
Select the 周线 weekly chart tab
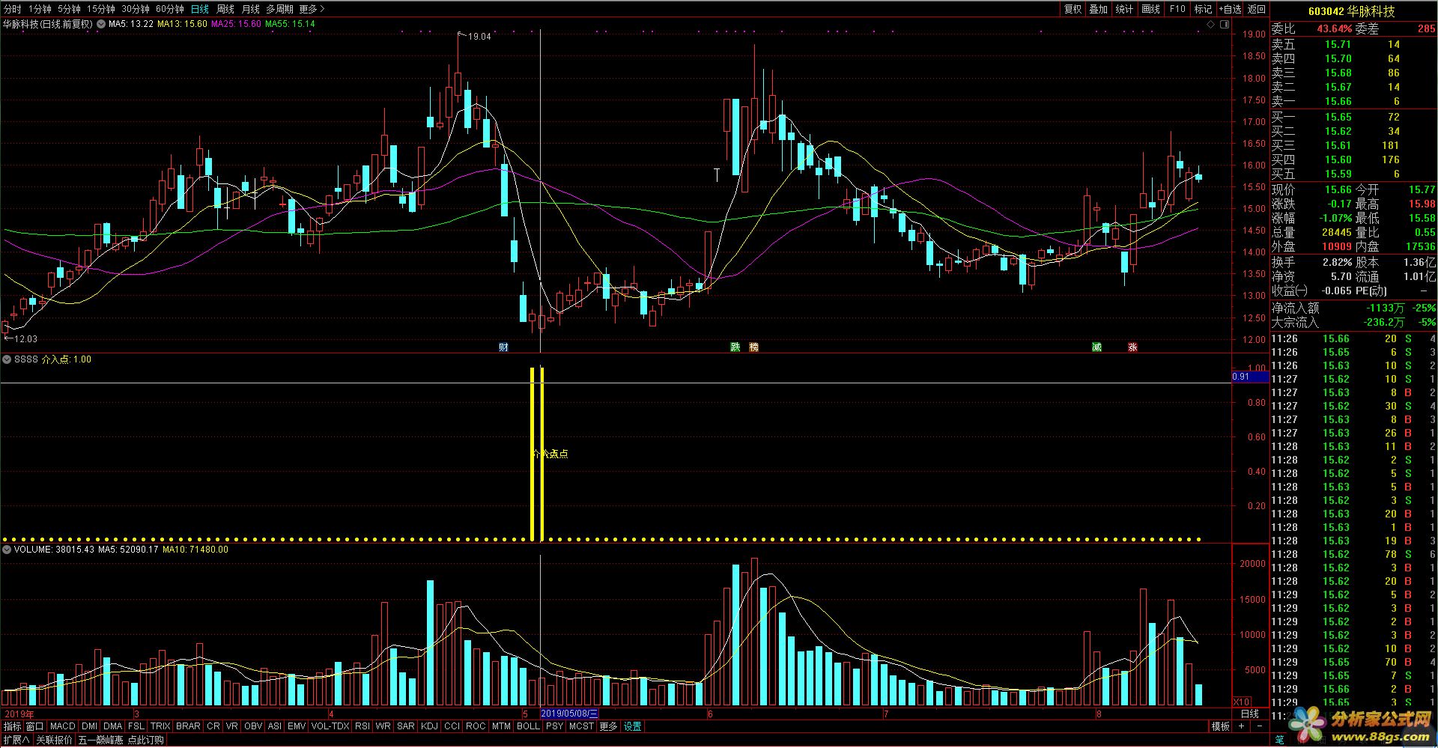(x=225, y=9)
